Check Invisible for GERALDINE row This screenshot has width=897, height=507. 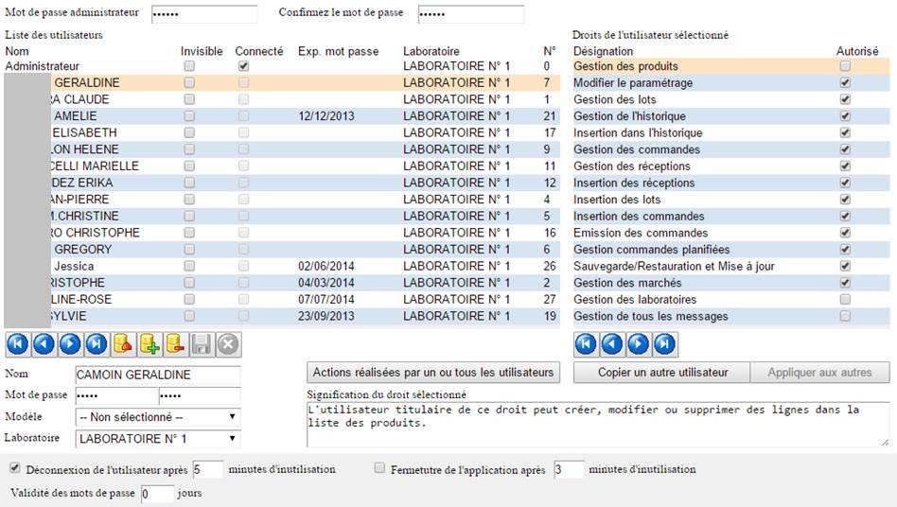tap(189, 83)
